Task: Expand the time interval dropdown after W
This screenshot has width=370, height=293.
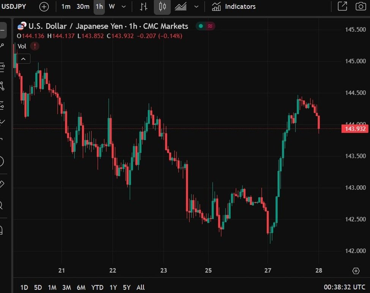Action: (x=124, y=7)
